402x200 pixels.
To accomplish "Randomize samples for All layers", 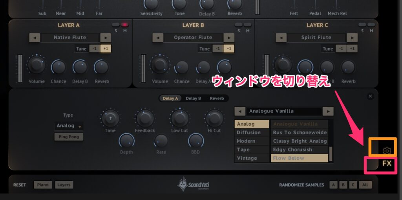I will click(365, 185).
